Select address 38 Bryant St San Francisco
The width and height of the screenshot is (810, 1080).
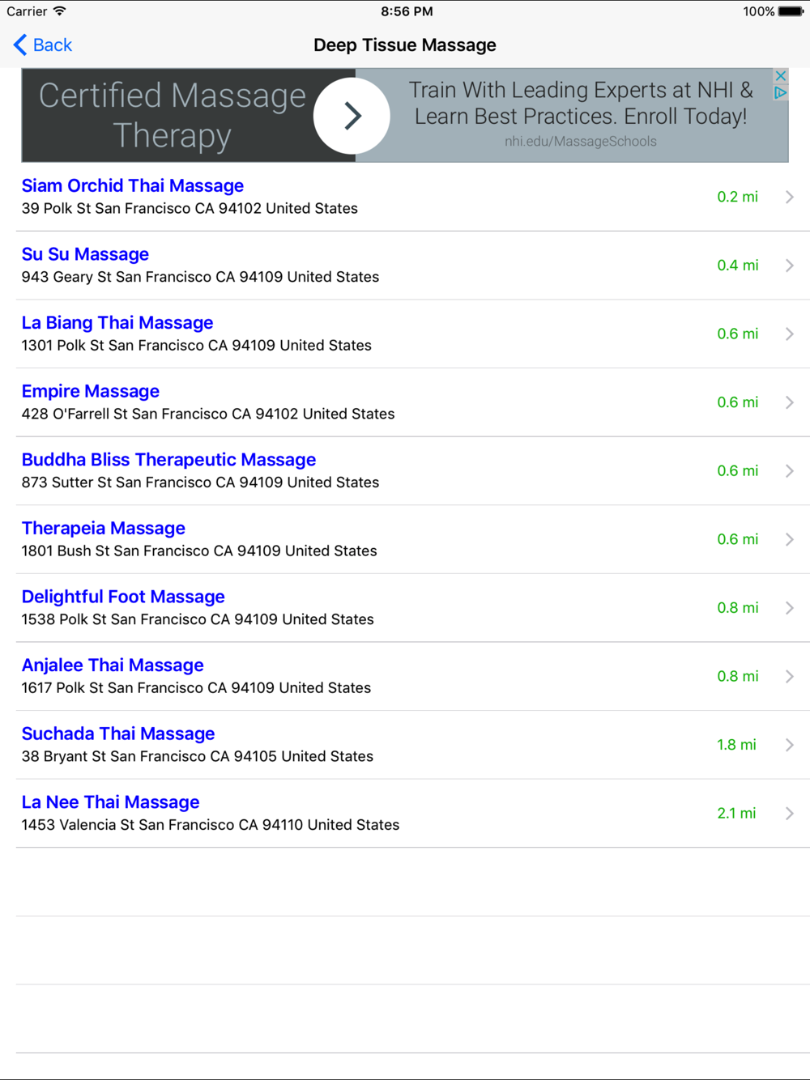pyautogui.click(x=198, y=756)
